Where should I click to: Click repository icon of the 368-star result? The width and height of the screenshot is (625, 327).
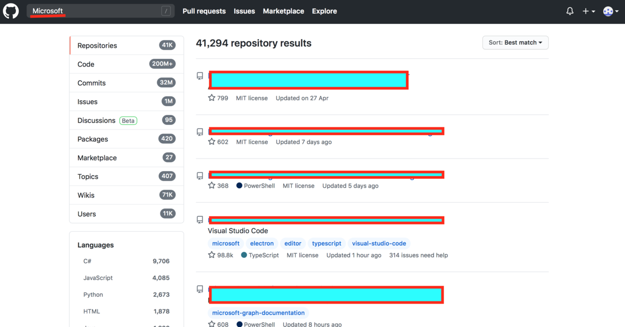[x=200, y=176]
